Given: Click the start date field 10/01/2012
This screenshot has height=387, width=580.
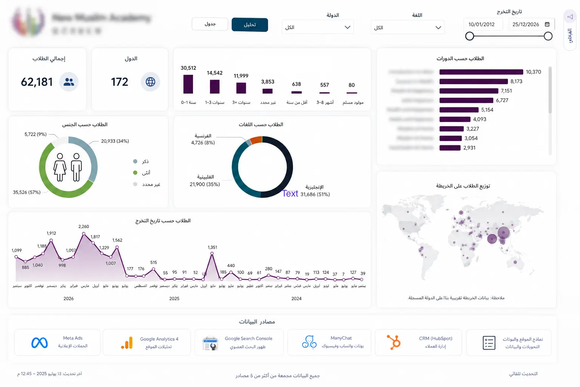Looking at the screenshot, I should coord(483,24).
